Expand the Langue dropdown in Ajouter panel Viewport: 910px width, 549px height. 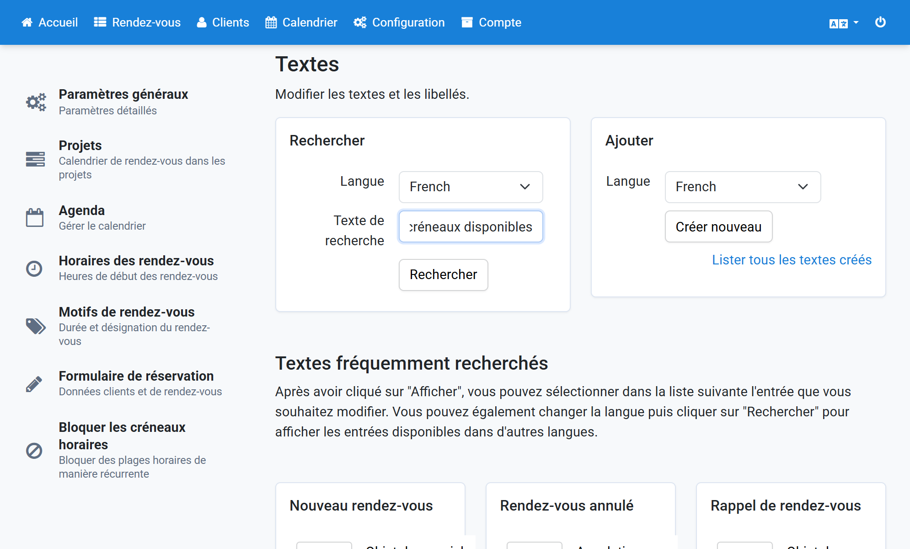point(743,187)
